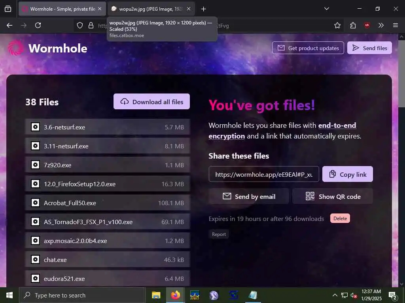Viewport: 405px width, 303px height.
Task: Click the Wormhole swirl logo
Action: (15, 48)
